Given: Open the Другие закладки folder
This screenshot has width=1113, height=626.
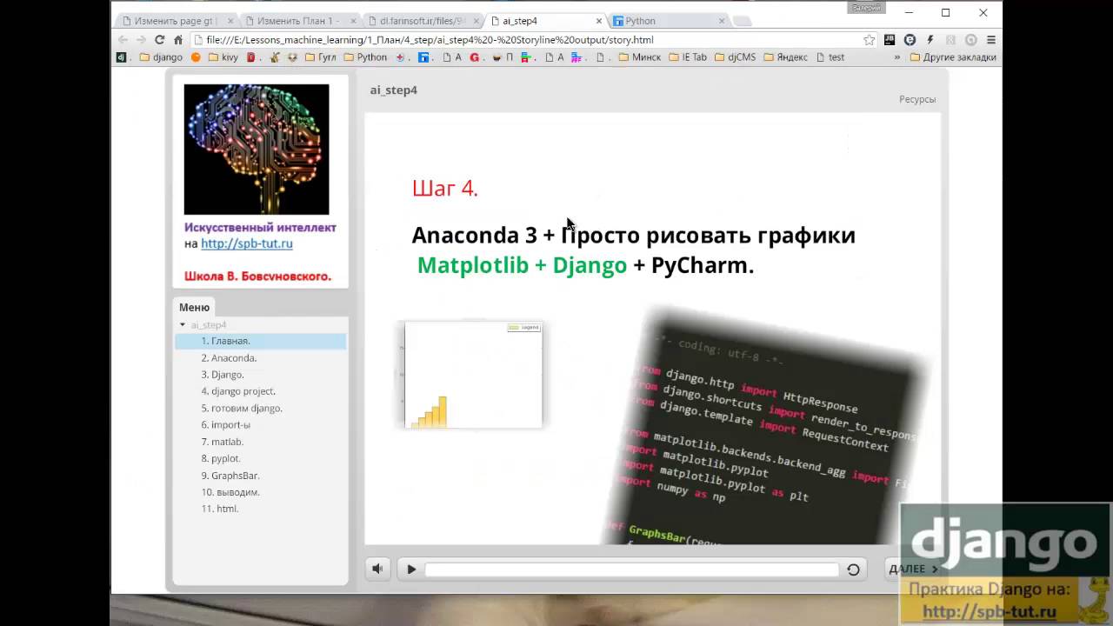Looking at the screenshot, I should point(953,57).
